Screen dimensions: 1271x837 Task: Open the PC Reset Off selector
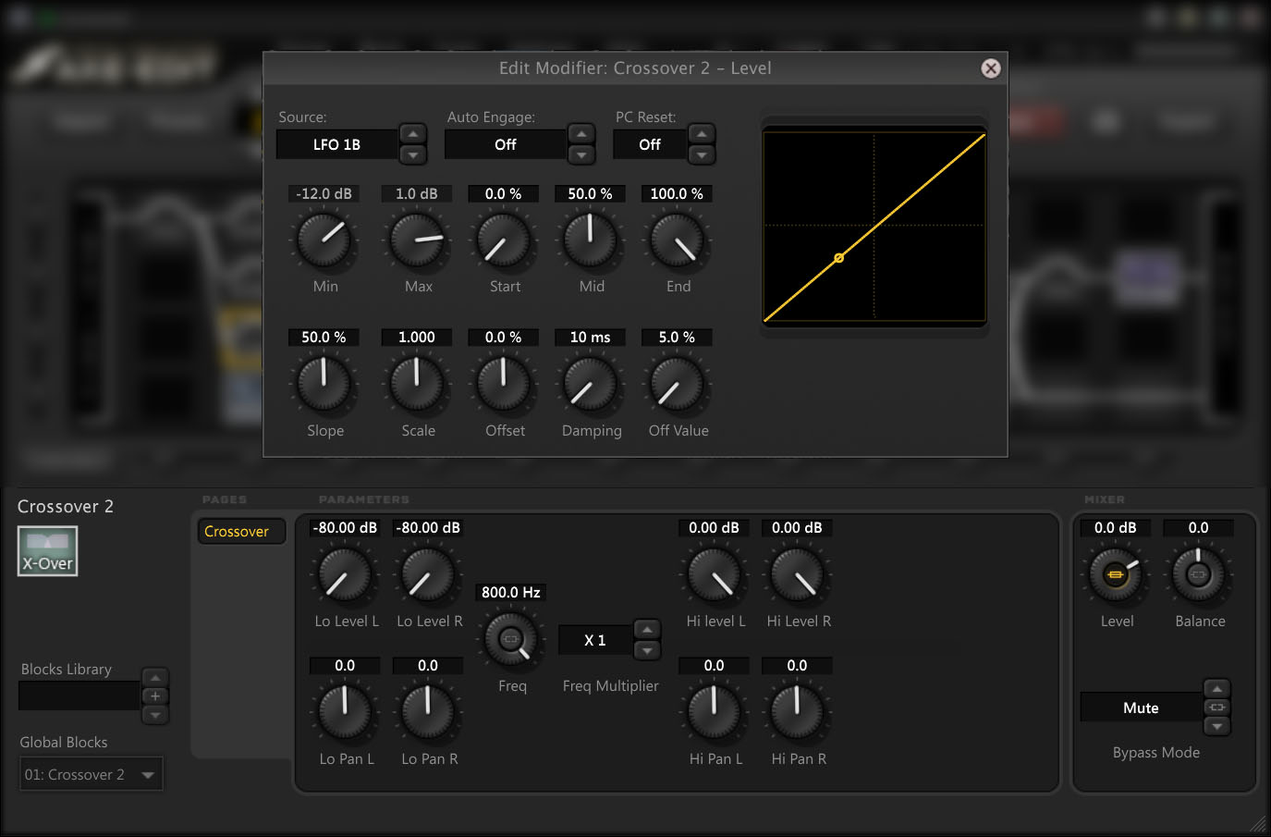(650, 144)
